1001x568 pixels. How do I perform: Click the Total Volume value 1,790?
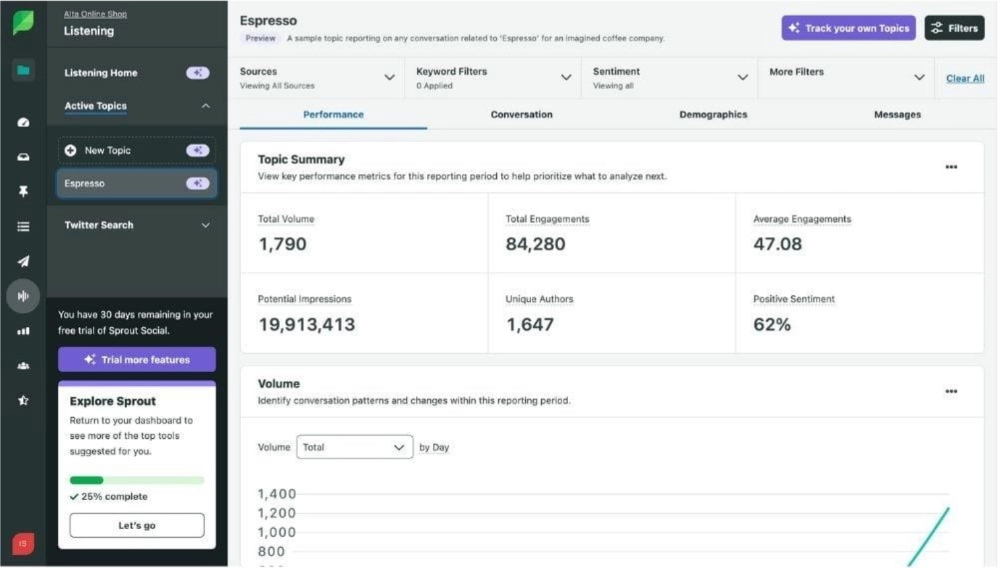[x=283, y=244]
